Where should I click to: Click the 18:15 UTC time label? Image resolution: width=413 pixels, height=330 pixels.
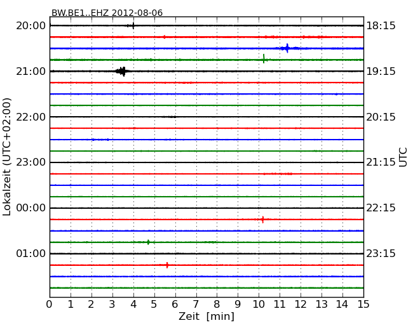(x=381, y=26)
